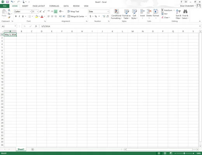The width and height of the screenshot is (202, 155).
Task: Open the Calibri font name dropdown
Action: tap(31, 12)
